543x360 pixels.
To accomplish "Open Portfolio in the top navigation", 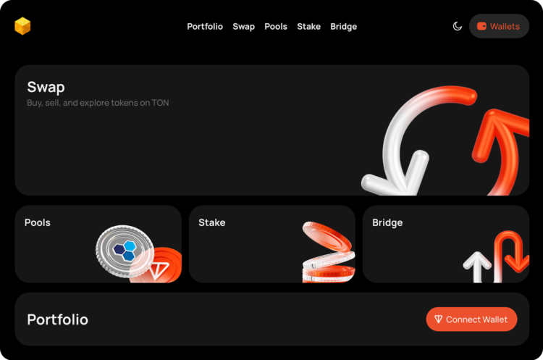I will tap(205, 26).
